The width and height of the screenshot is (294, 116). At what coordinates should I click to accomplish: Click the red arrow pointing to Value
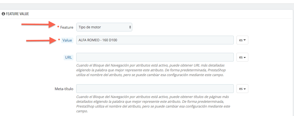click(41, 40)
